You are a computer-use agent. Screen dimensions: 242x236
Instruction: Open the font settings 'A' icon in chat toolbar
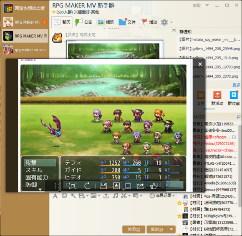click(55, 196)
